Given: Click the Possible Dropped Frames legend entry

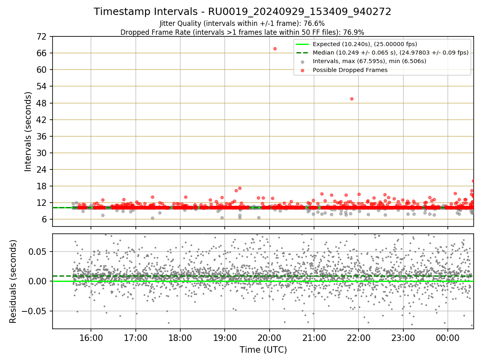Looking at the screenshot, I should pos(350,70).
